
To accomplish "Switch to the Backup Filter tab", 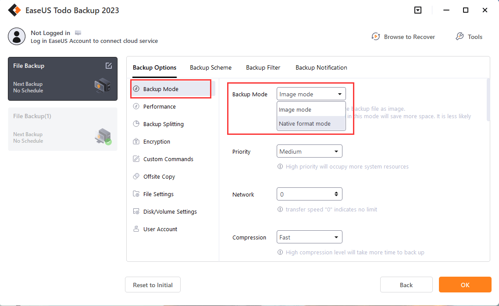I will pos(263,67).
